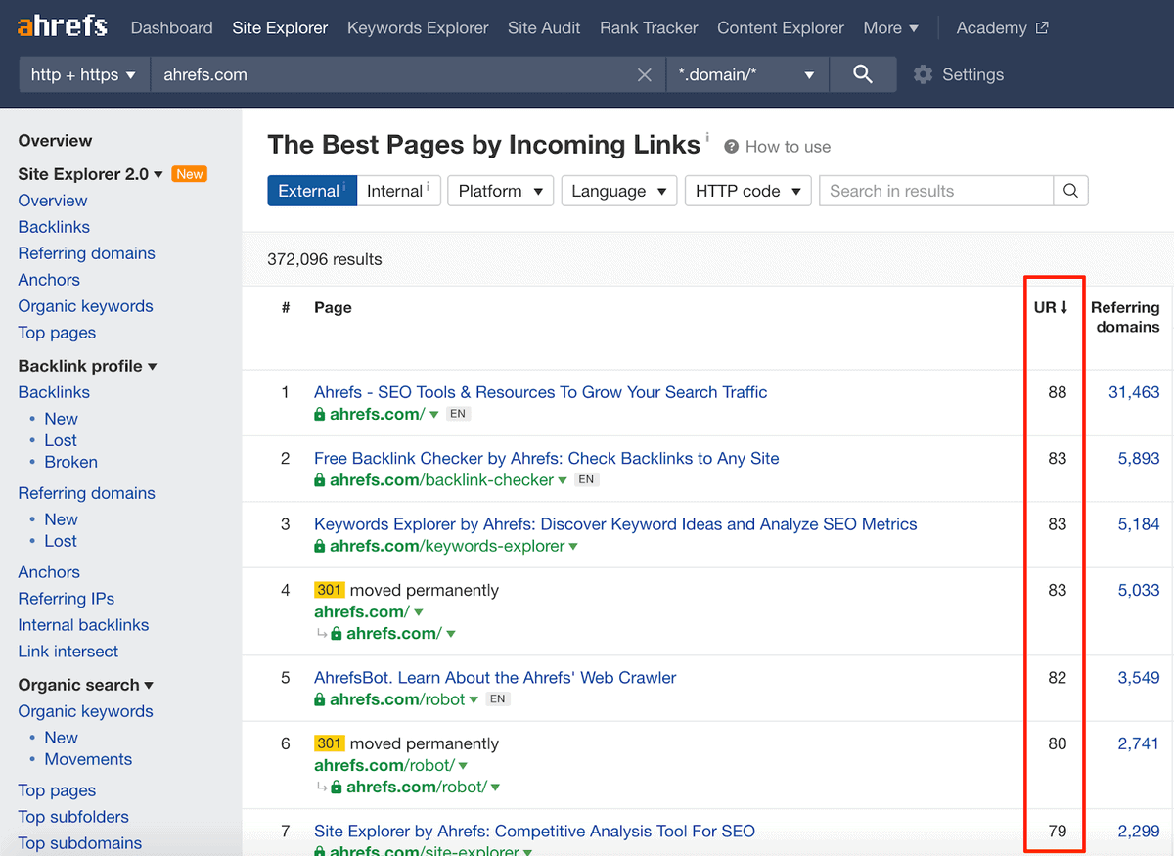This screenshot has width=1174, height=856.
Task: Click the external link icon next to Academy
Action: [1042, 27]
